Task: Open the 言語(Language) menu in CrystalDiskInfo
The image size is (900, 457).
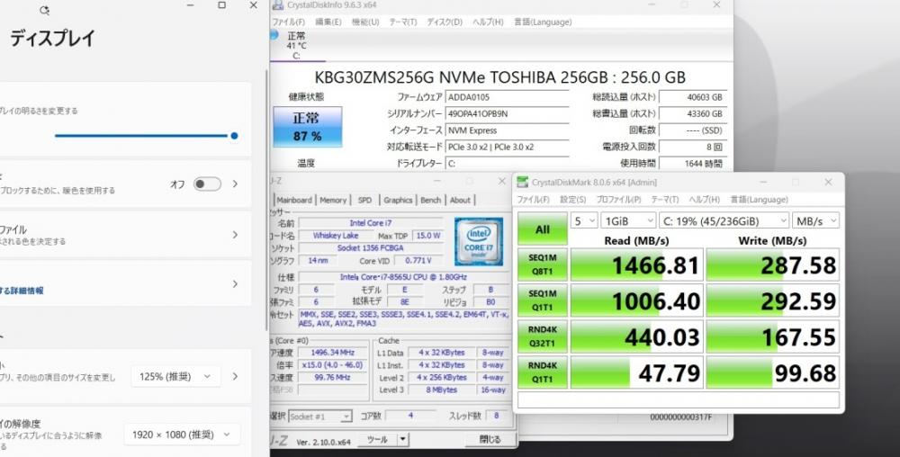Action: (543, 22)
